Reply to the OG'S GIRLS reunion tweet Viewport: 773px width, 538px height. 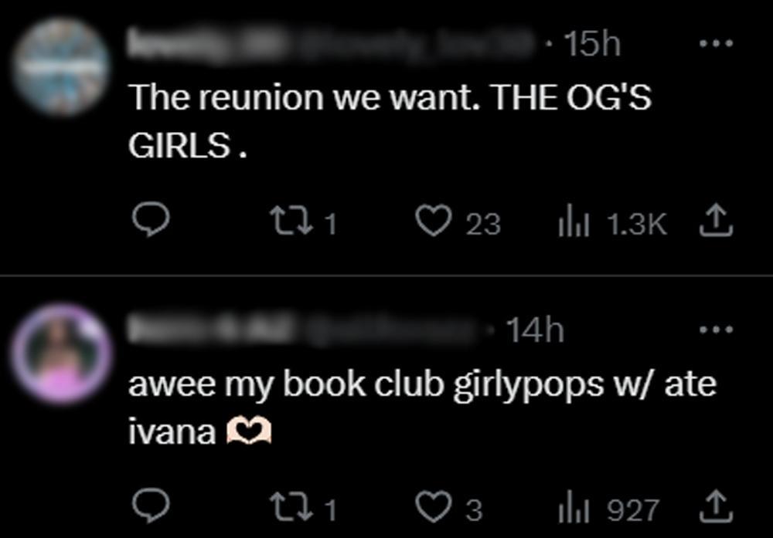tap(151, 220)
